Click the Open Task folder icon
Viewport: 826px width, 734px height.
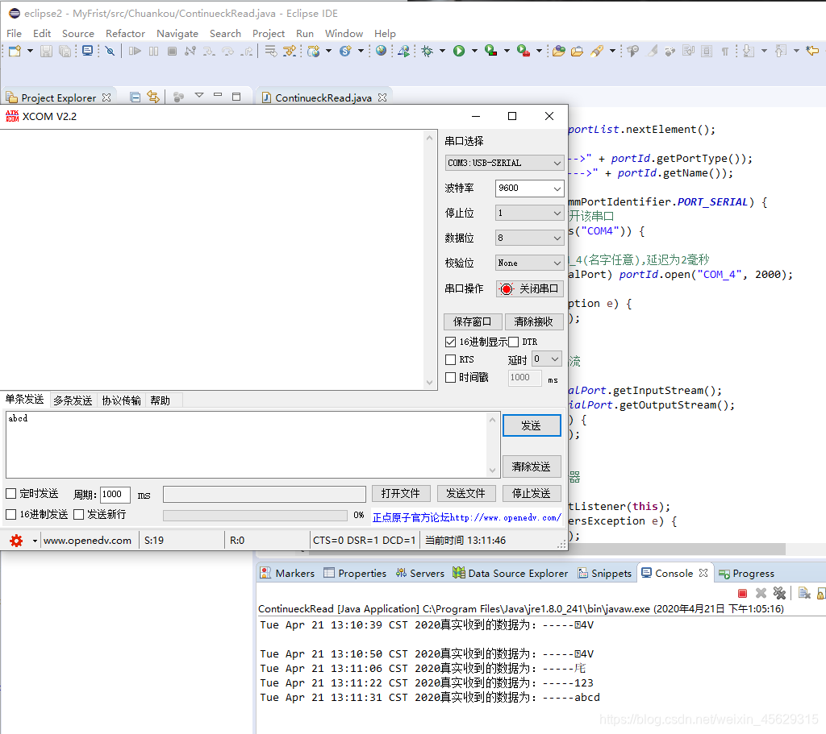coord(578,51)
